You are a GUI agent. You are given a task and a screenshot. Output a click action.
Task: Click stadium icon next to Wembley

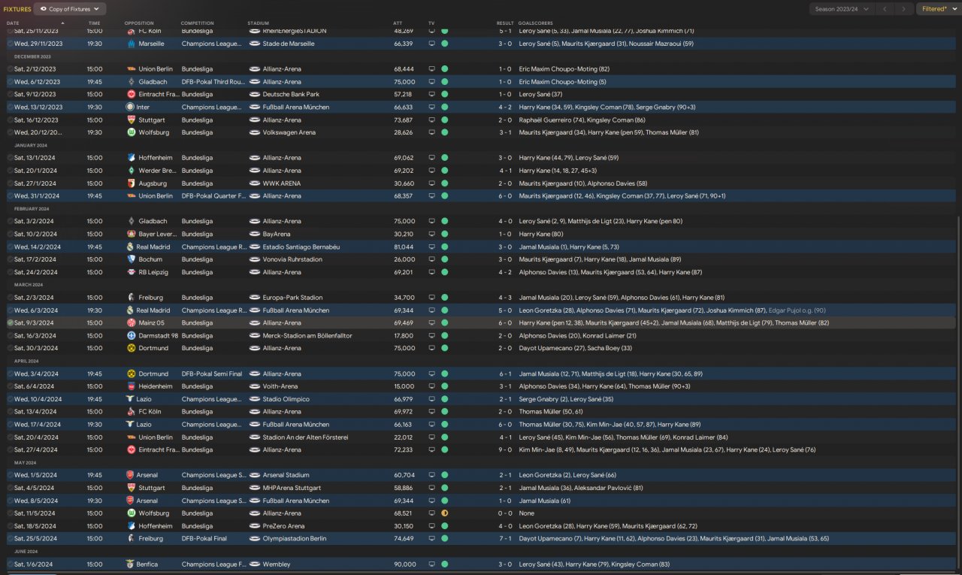(x=254, y=564)
